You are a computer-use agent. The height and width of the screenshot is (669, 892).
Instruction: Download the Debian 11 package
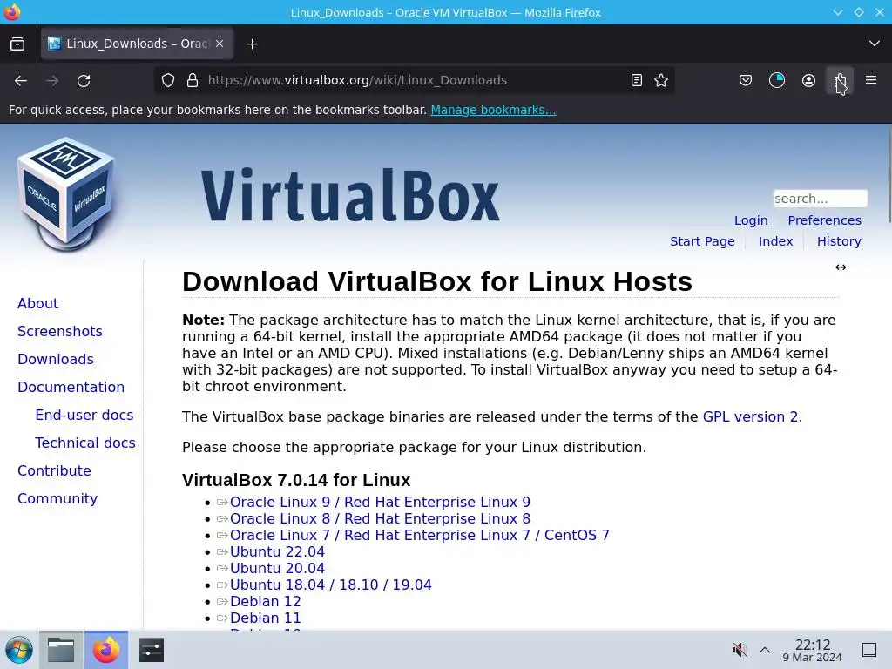pos(265,618)
